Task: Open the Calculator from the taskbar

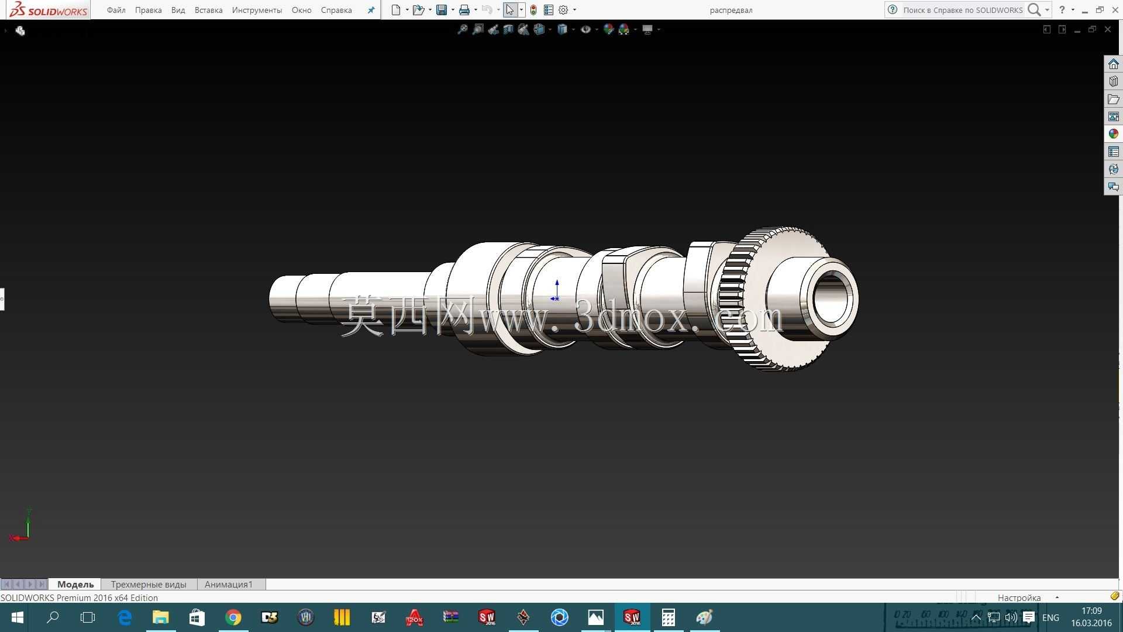Action: click(668, 617)
